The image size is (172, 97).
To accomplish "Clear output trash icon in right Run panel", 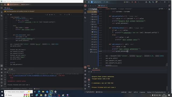I will (89, 87).
